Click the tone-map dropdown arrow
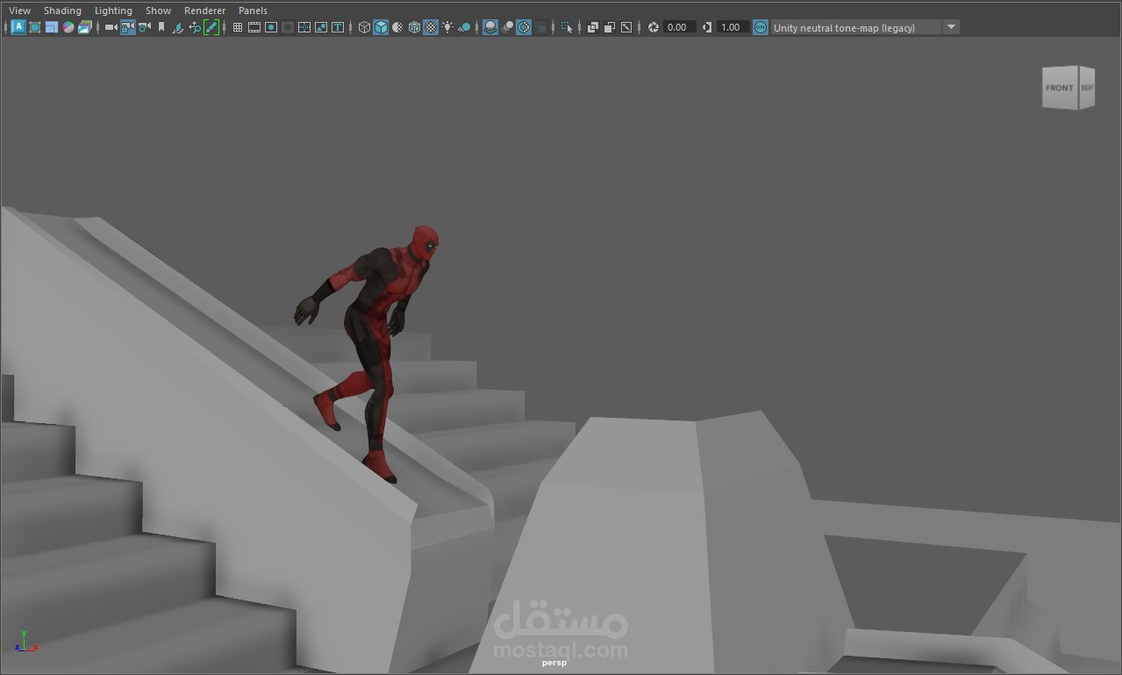Screen dimensions: 1122x675 click(951, 27)
